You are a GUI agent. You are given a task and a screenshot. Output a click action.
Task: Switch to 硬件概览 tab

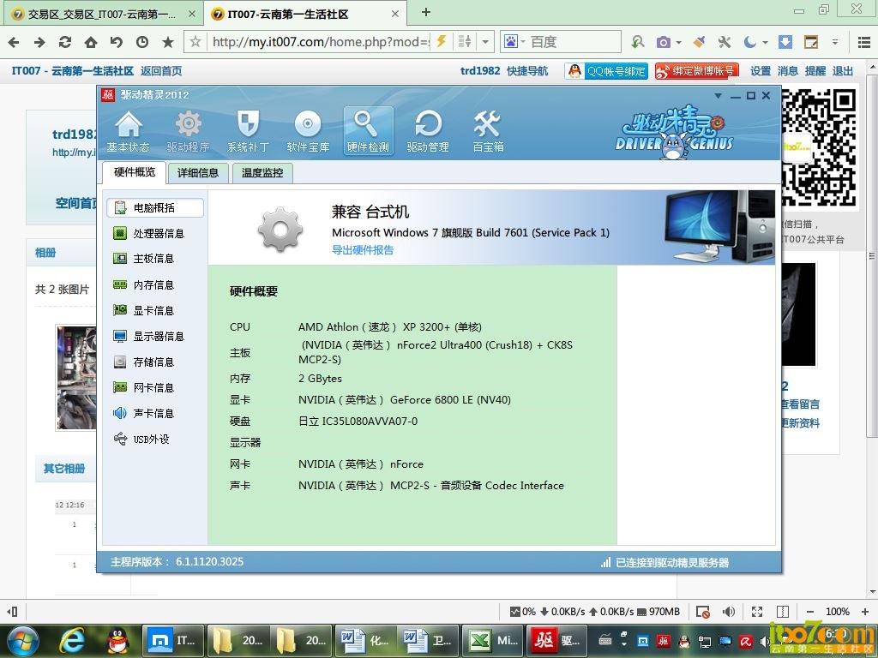point(135,172)
